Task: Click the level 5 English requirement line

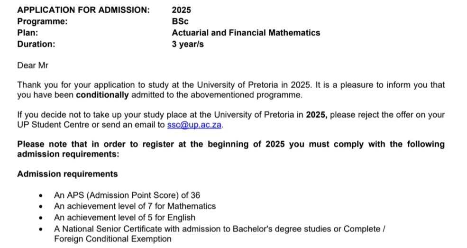Action: pos(124,218)
